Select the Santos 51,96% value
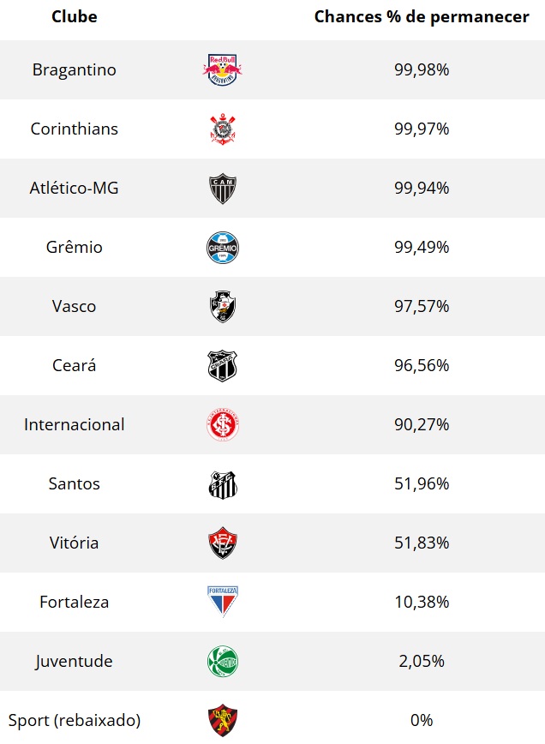Screen dimensions: 545x744 point(421,484)
